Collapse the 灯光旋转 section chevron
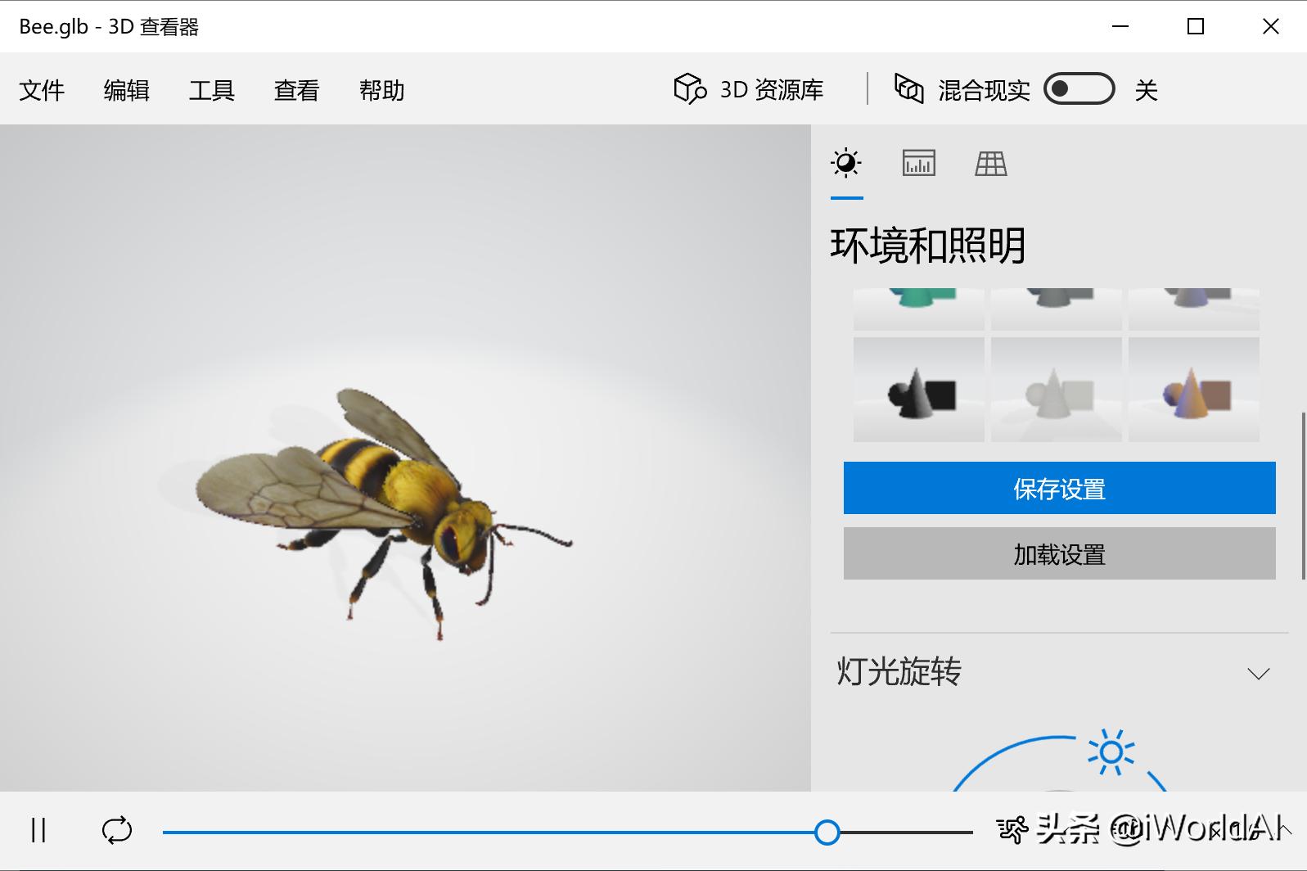The width and height of the screenshot is (1307, 871). pyautogui.click(x=1259, y=674)
